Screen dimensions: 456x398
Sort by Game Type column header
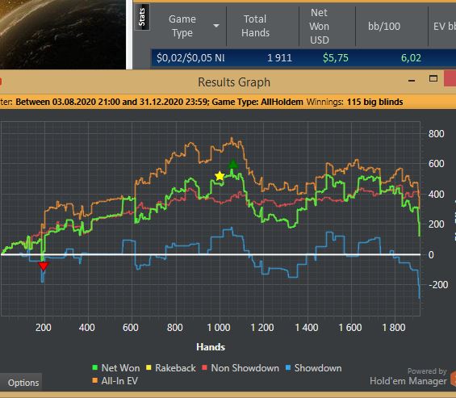[x=182, y=26]
